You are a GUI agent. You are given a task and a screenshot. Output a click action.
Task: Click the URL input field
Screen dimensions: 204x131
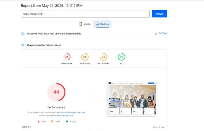(85, 14)
